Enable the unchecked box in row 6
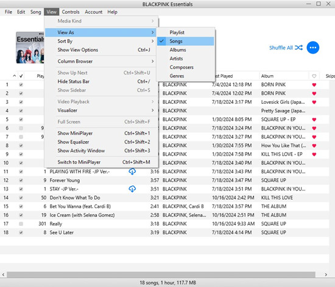Screen dimensions: 335x287 21,128
